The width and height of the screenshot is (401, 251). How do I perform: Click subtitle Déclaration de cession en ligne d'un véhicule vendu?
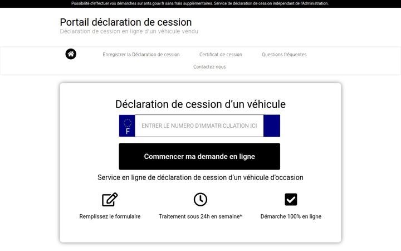point(129,31)
